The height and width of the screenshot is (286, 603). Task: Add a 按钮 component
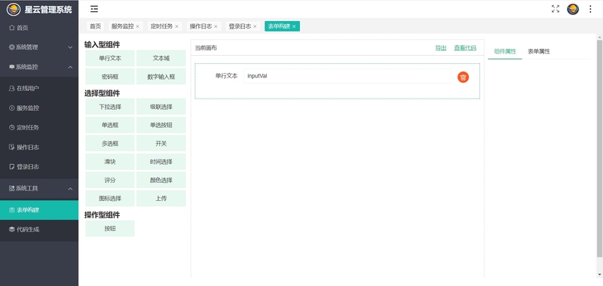pyautogui.click(x=110, y=228)
